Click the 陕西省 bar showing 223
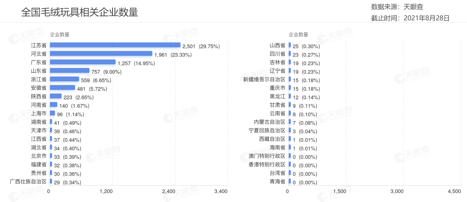The height and width of the screenshot is (202, 467). pyautogui.click(x=56, y=96)
